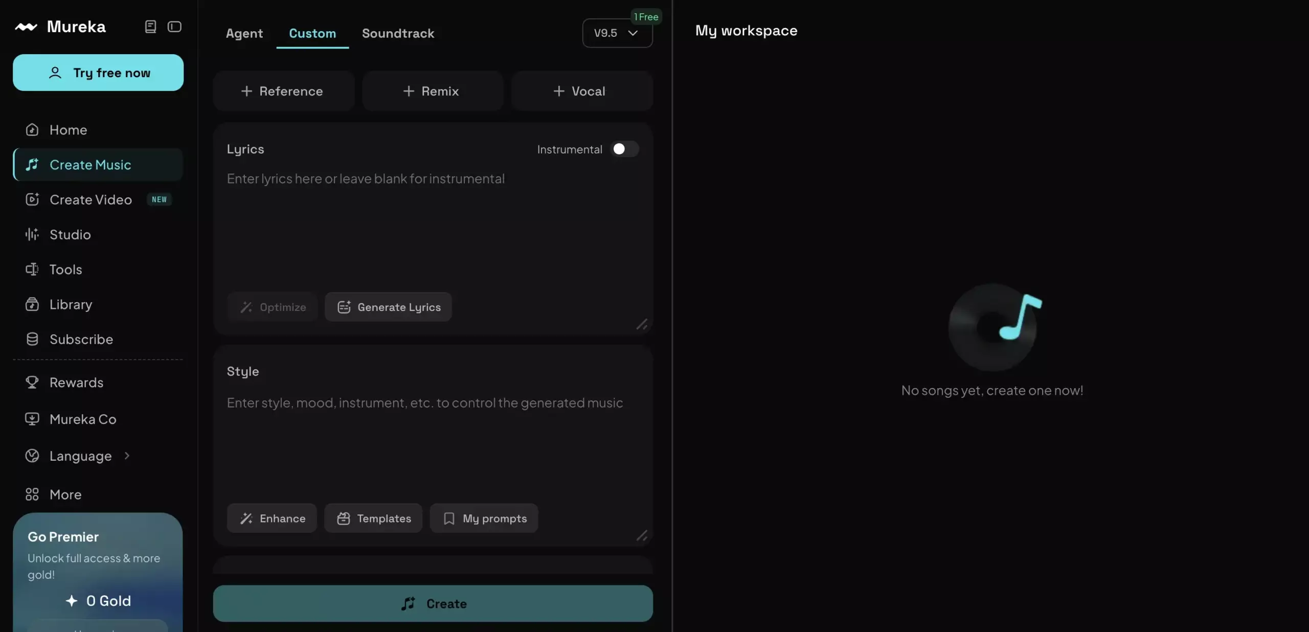Click Try free now button
The image size is (1309, 632).
click(x=98, y=73)
